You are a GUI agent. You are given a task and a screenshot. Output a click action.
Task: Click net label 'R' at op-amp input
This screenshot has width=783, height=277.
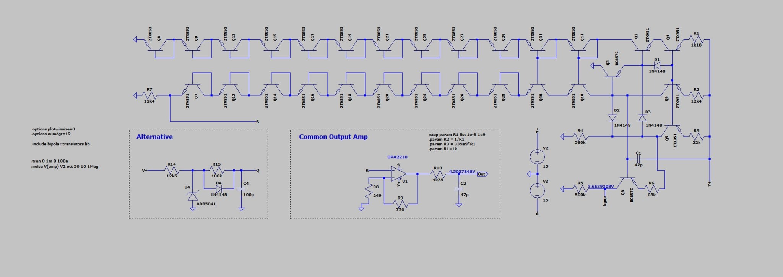coord(367,171)
